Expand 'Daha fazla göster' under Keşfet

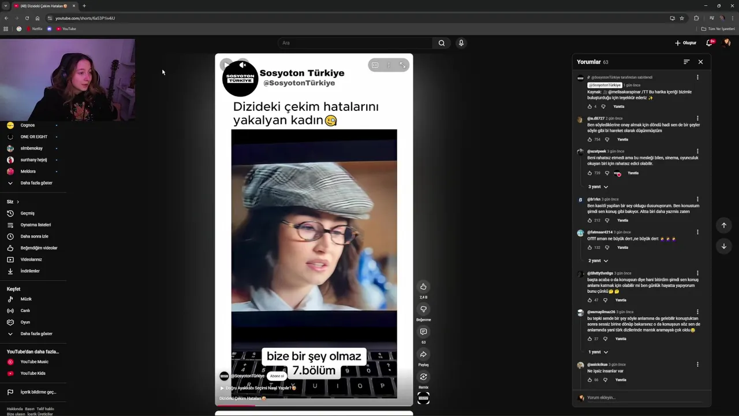point(36,334)
